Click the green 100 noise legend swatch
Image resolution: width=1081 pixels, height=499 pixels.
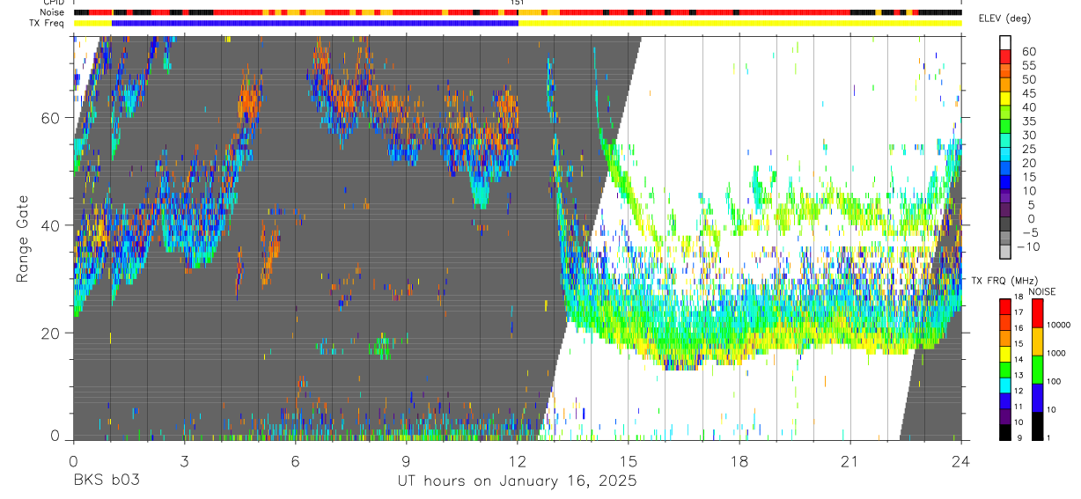(1037, 370)
